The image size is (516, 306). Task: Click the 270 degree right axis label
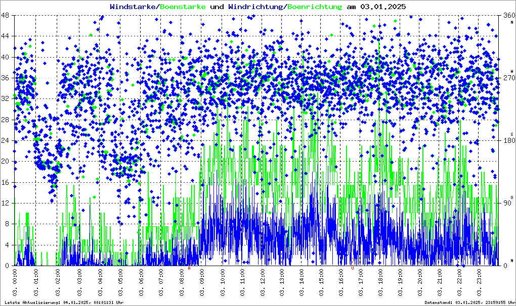pyautogui.click(x=506, y=78)
